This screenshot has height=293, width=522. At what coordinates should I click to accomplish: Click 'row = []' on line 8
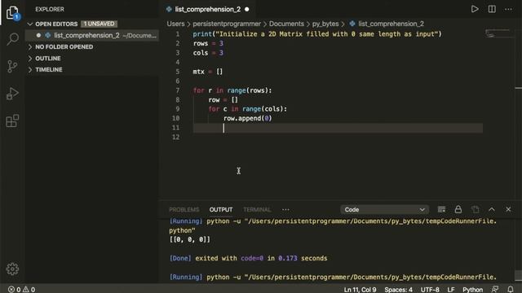(223, 99)
